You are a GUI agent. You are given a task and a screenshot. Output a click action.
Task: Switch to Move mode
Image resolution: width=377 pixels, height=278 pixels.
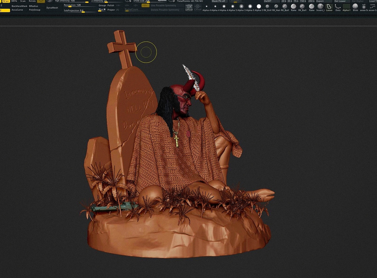tap(14, 1)
